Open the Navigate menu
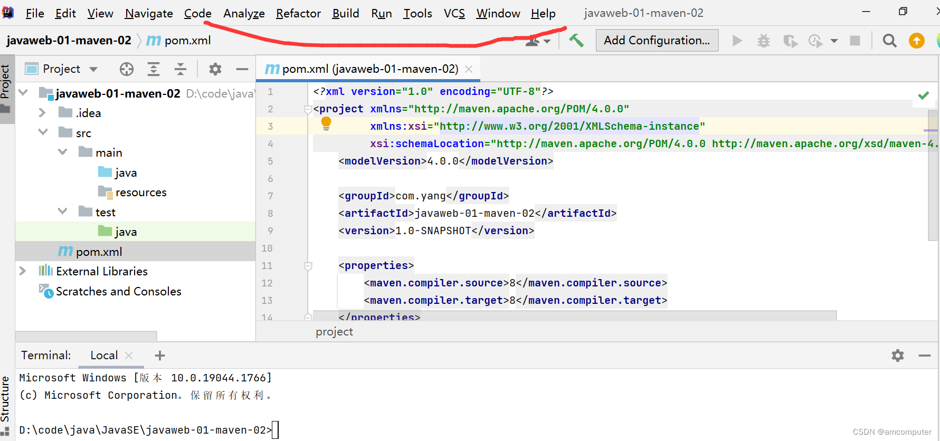940x441 pixels. point(149,13)
